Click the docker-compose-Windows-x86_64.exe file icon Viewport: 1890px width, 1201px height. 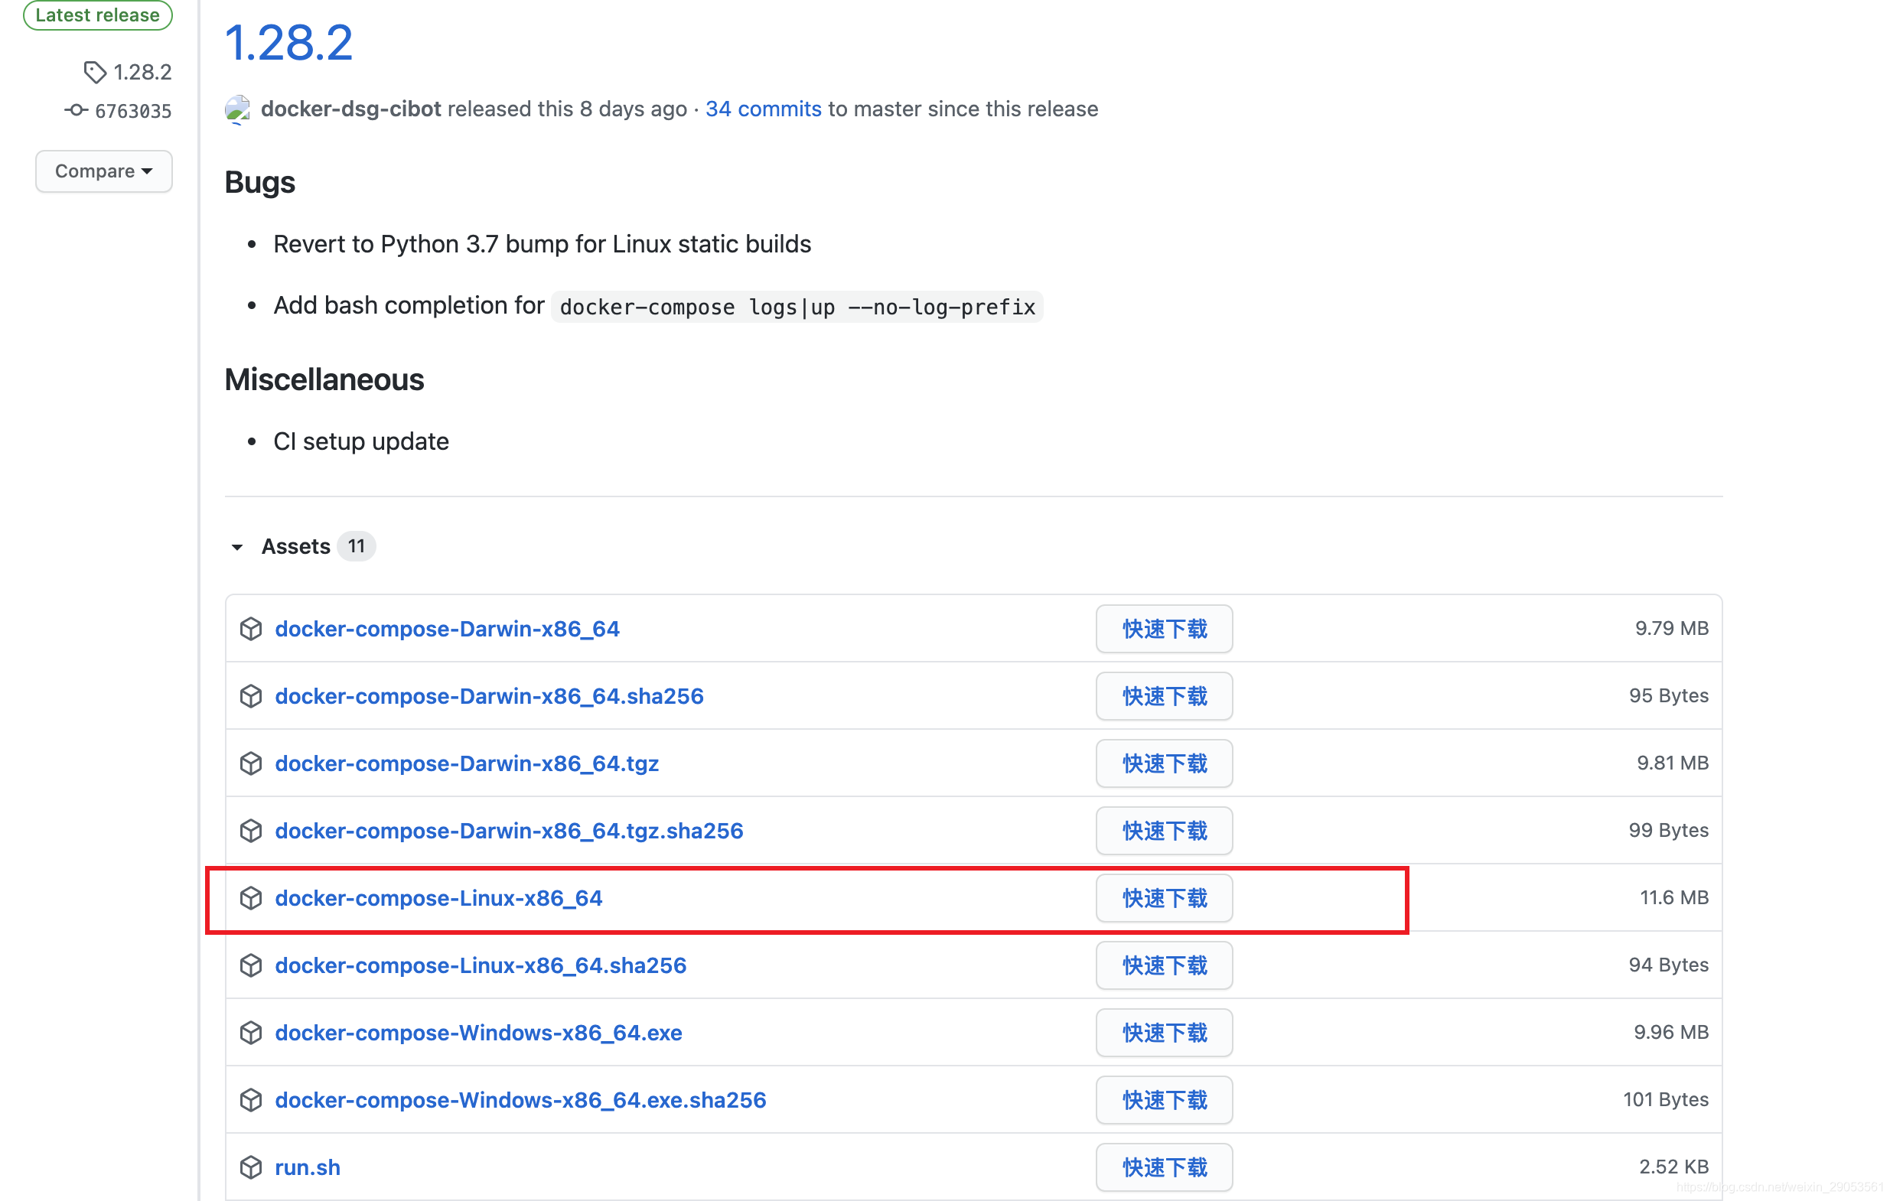point(252,1032)
